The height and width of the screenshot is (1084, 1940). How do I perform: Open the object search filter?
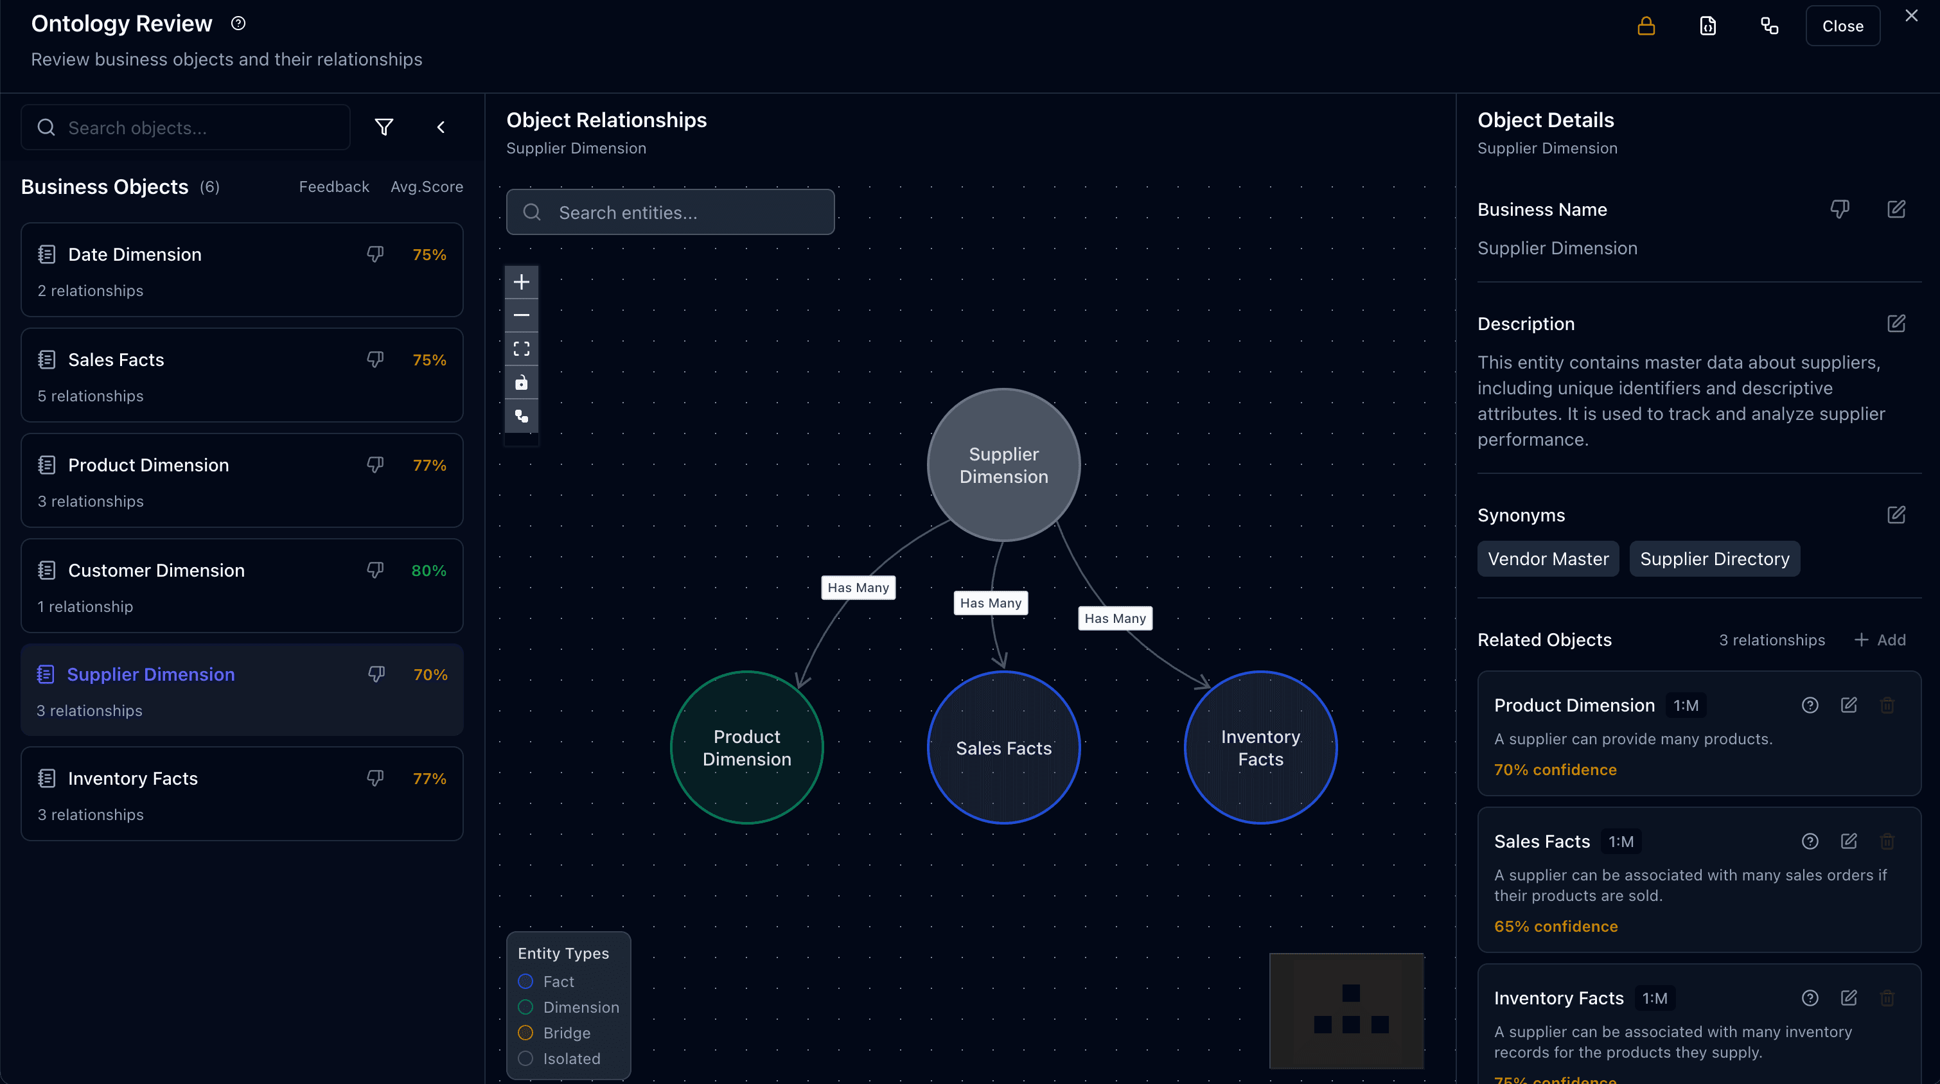pyautogui.click(x=384, y=127)
